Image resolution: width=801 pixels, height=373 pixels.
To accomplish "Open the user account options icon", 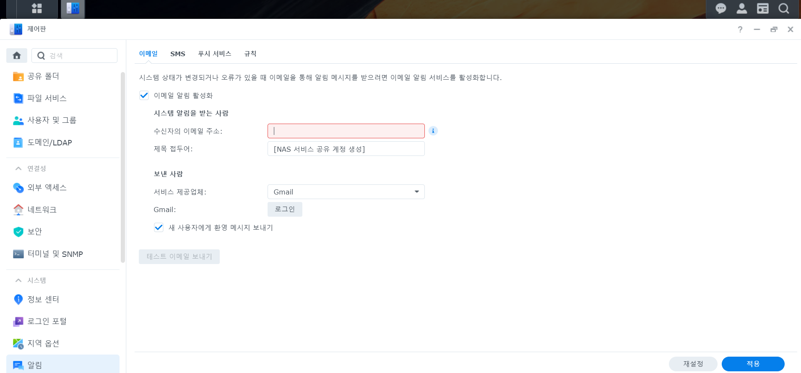I will tap(741, 8).
